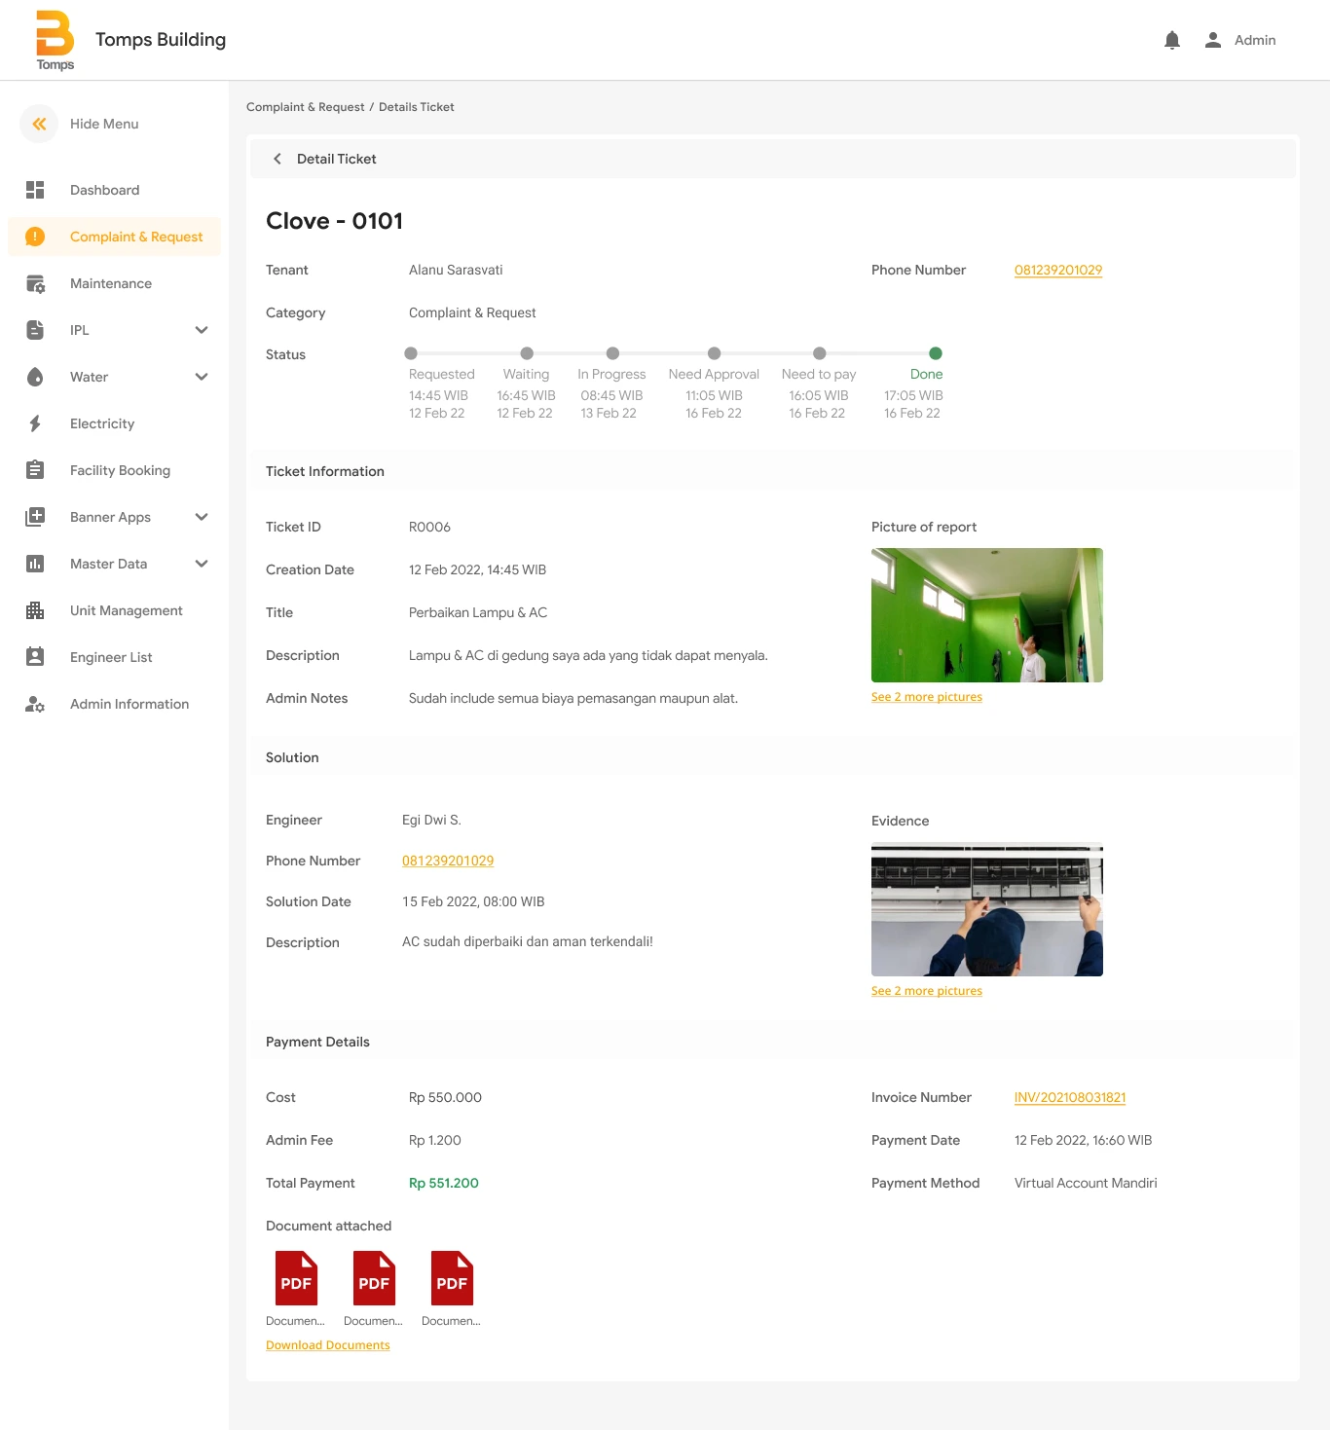Collapse the sidebar with Hide Menu
Screen dimensions: 1330x1430
pos(39,124)
